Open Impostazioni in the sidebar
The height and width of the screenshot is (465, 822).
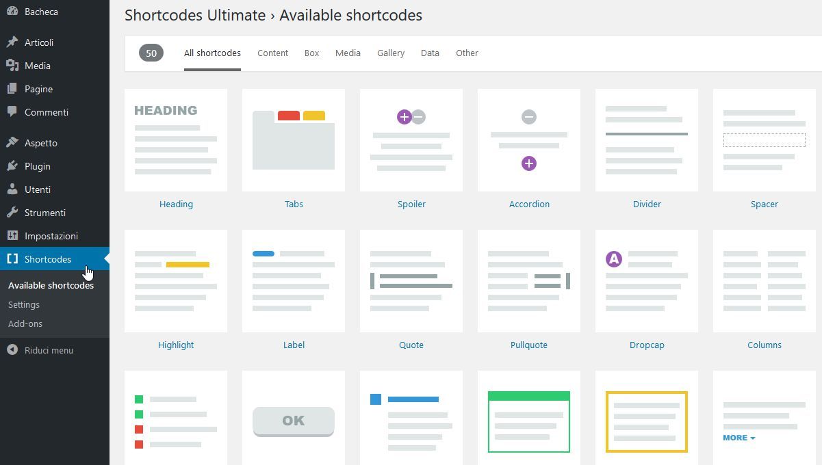pos(51,236)
